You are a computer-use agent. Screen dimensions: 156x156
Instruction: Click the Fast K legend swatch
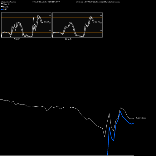coord(2,6)
